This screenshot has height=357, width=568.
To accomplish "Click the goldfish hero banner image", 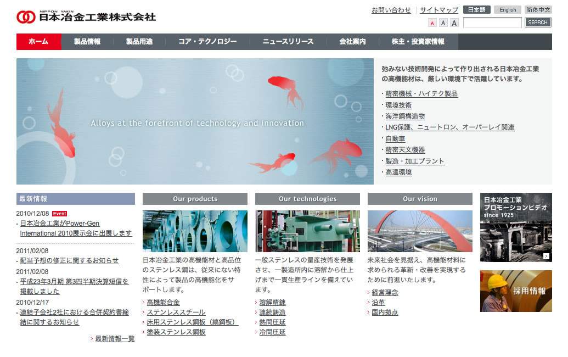I will pos(195,121).
